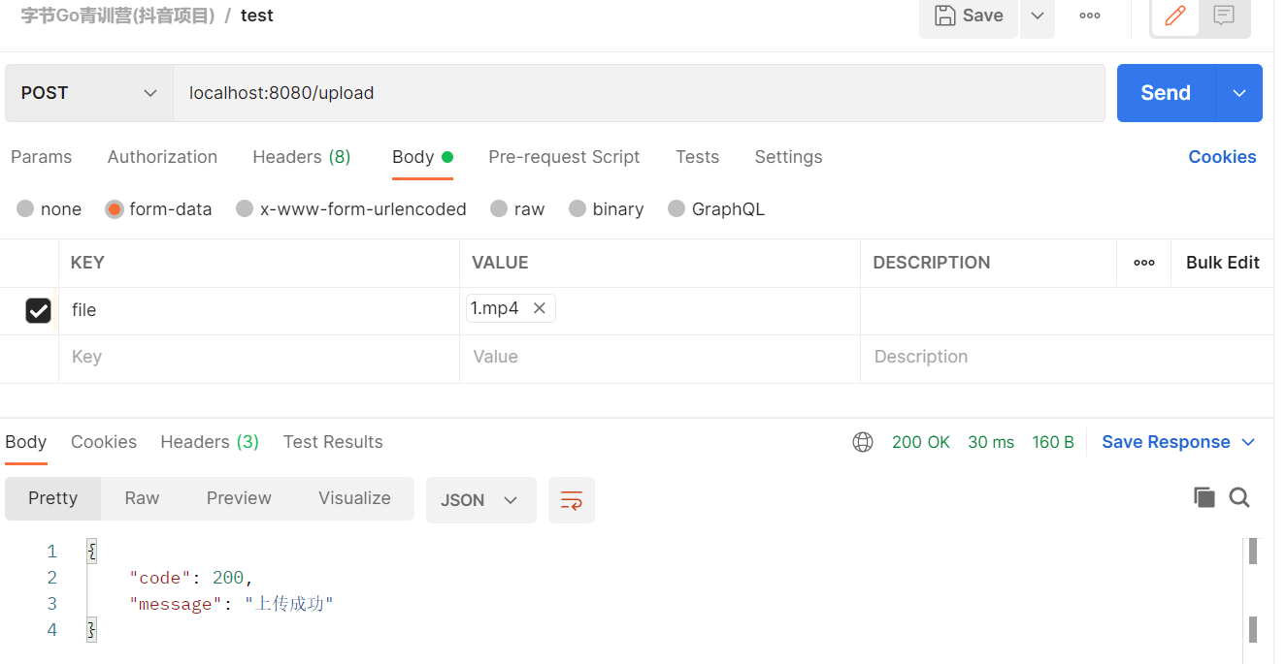This screenshot has width=1287, height=664.
Task: Open the response Preview view
Action: [239, 498]
